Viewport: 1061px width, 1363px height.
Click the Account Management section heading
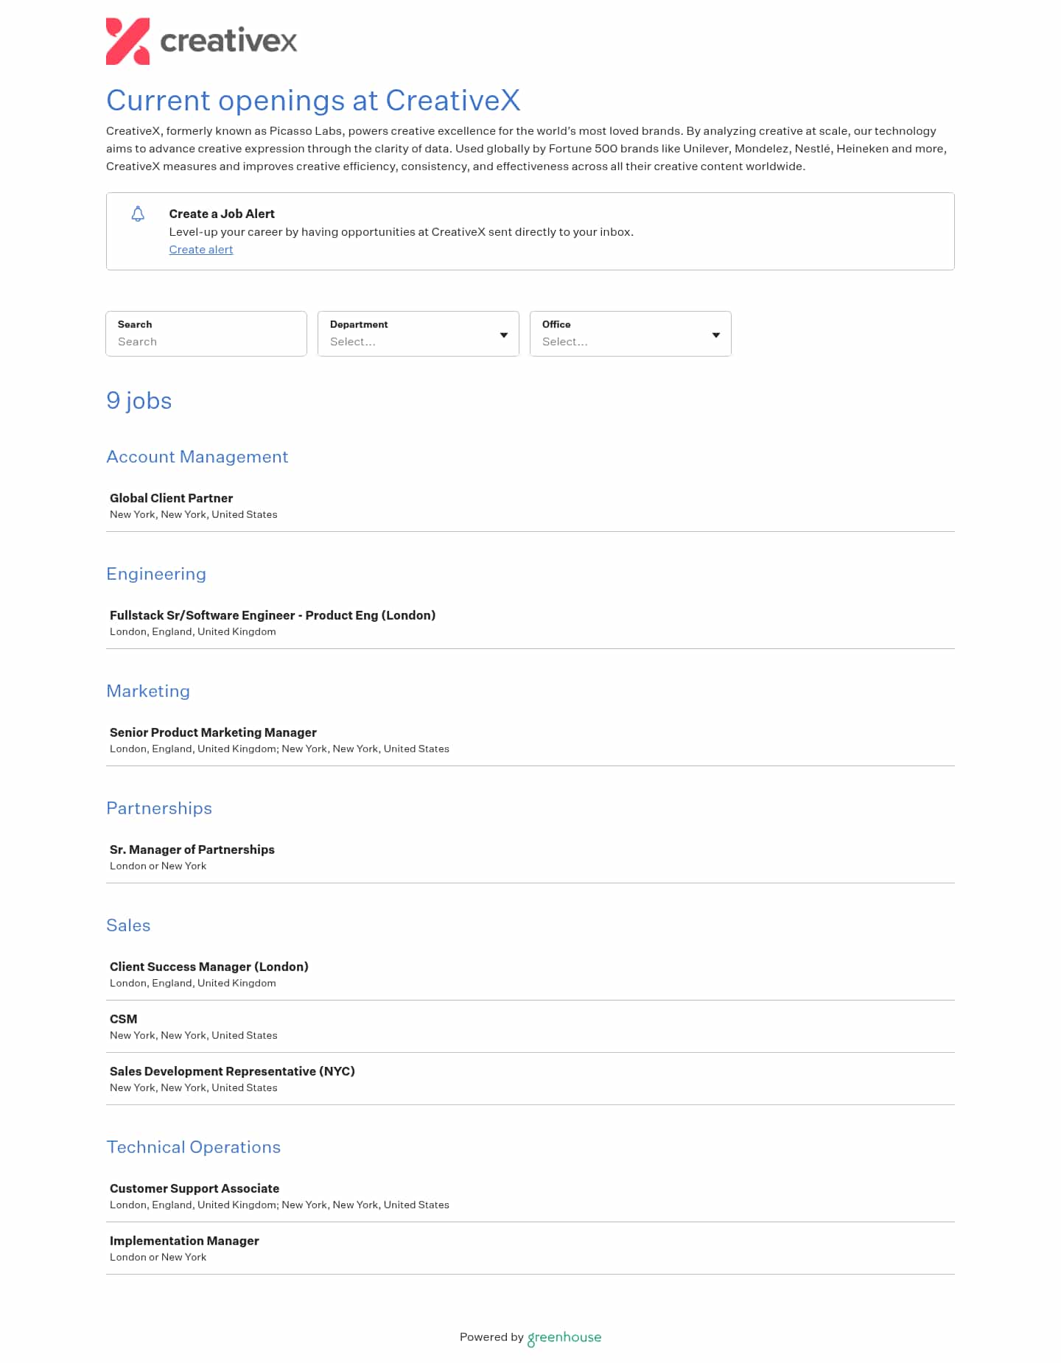tap(197, 457)
